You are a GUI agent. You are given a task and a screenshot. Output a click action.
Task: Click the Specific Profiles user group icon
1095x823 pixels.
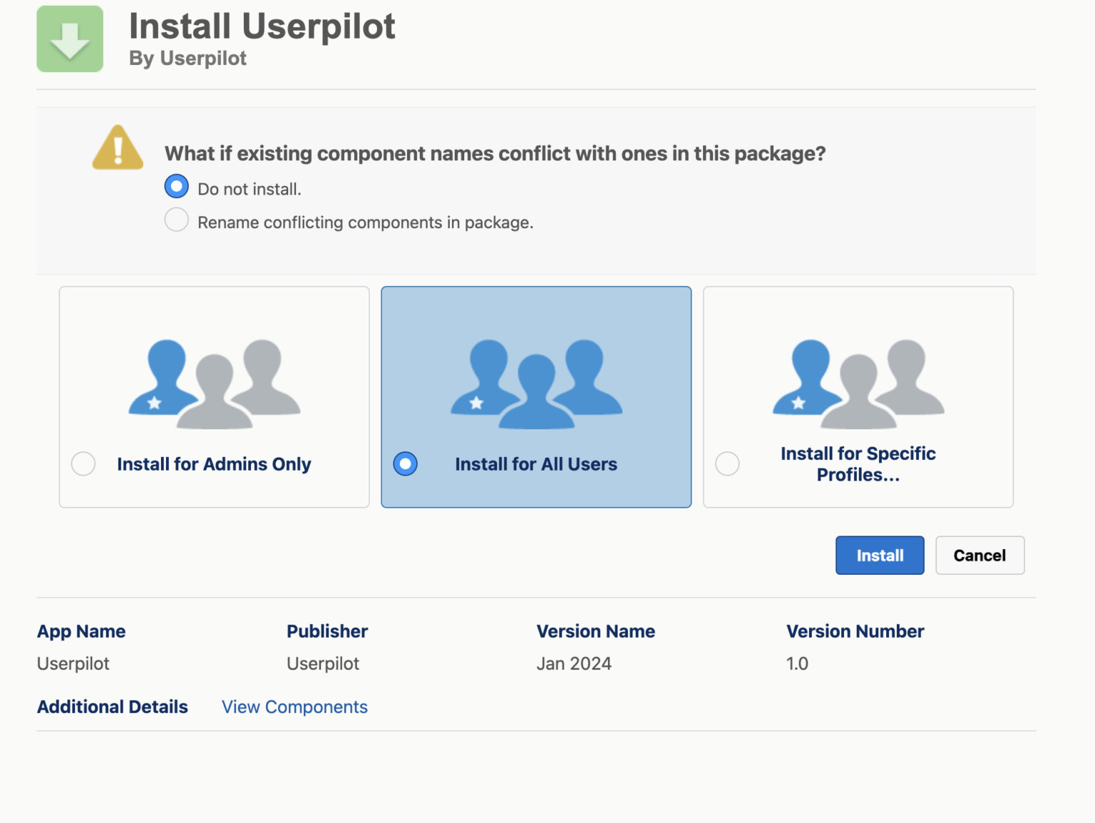click(858, 382)
